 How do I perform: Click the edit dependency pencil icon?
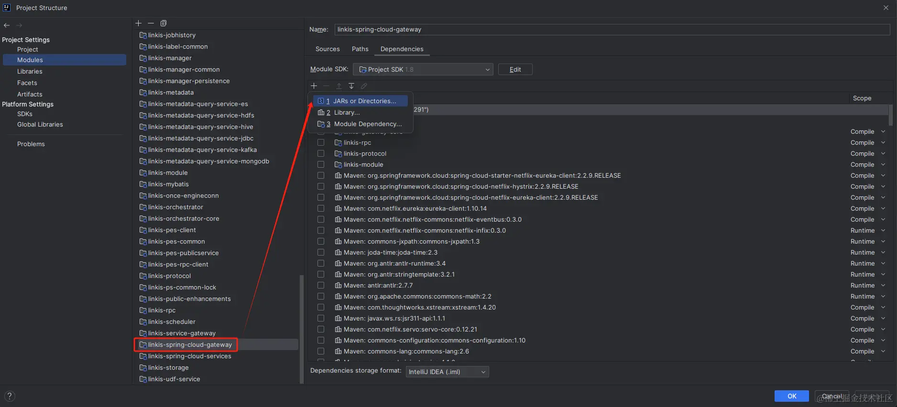click(364, 86)
